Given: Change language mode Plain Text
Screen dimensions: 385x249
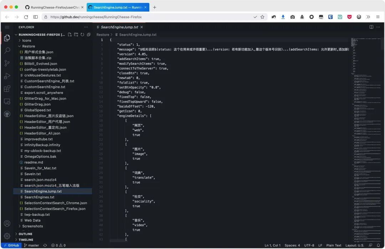Looking at the screenshot, I should [x=334, y=245].
